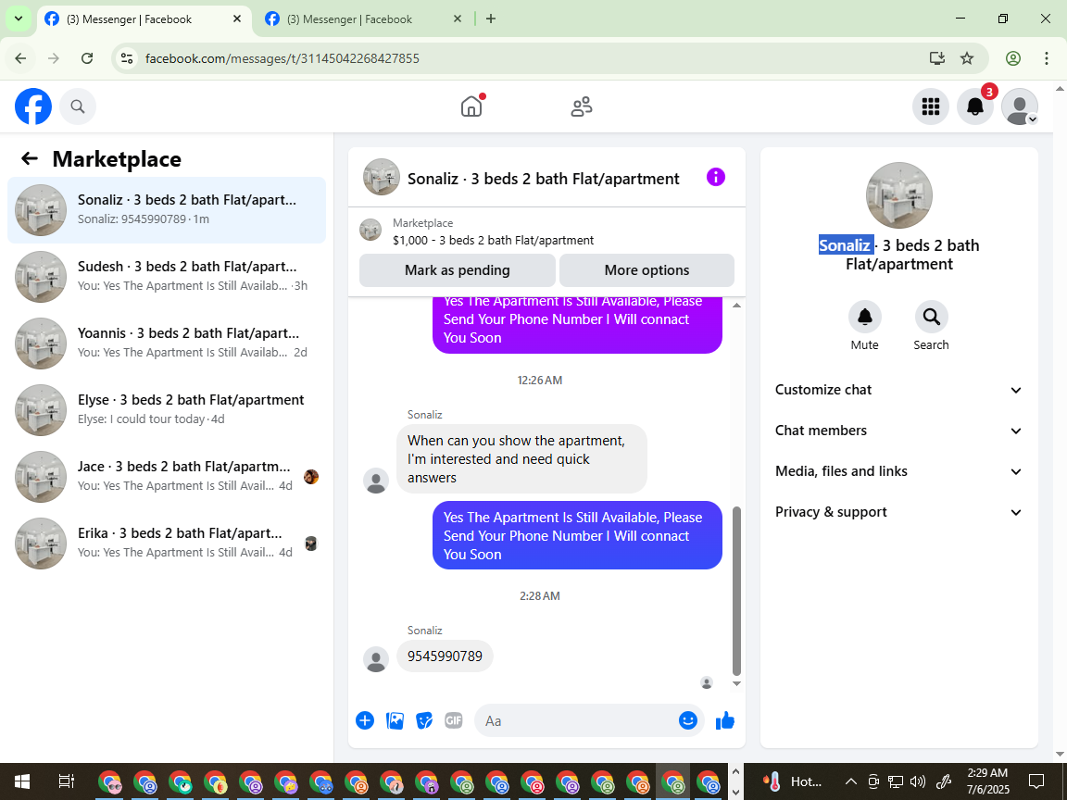Click More options button

pyautogui.click(x=646, y=270)
